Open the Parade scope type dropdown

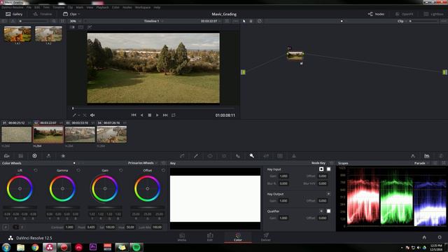coord(421,163)
